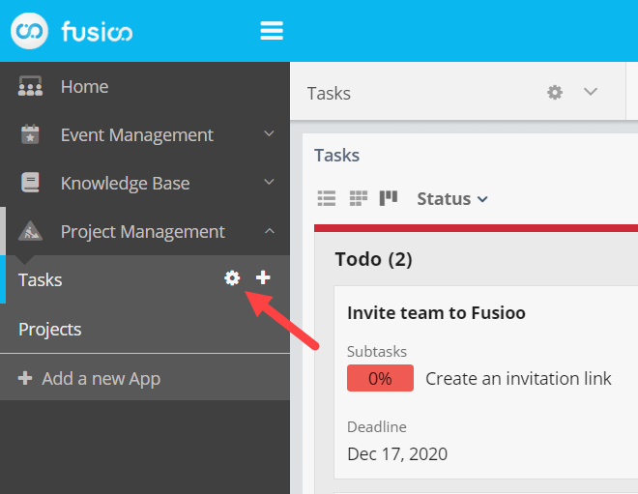The image size is (638, 494).
Task: Click plus icon next to Tasks
Action: coord(263,278)
